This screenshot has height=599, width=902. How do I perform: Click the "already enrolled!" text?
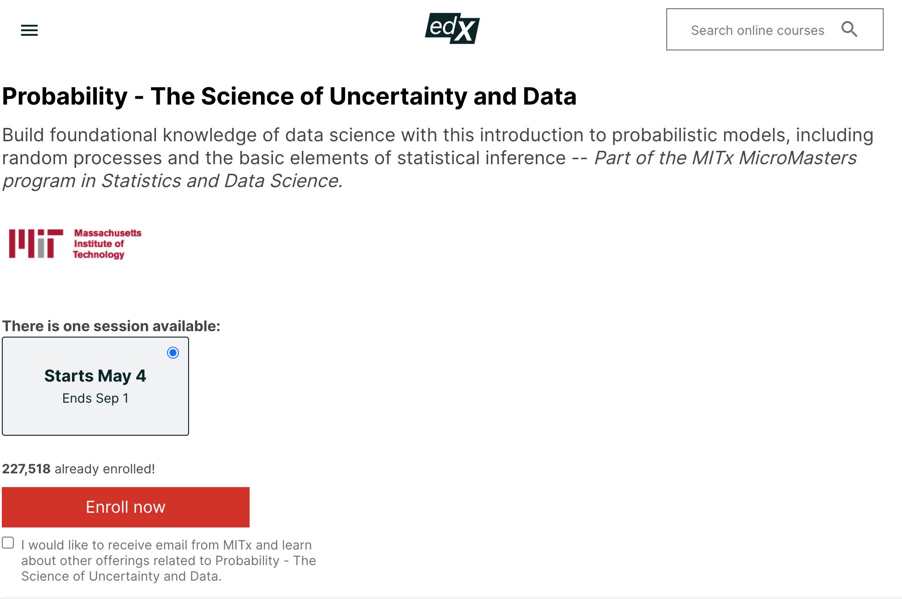point(105,469)
